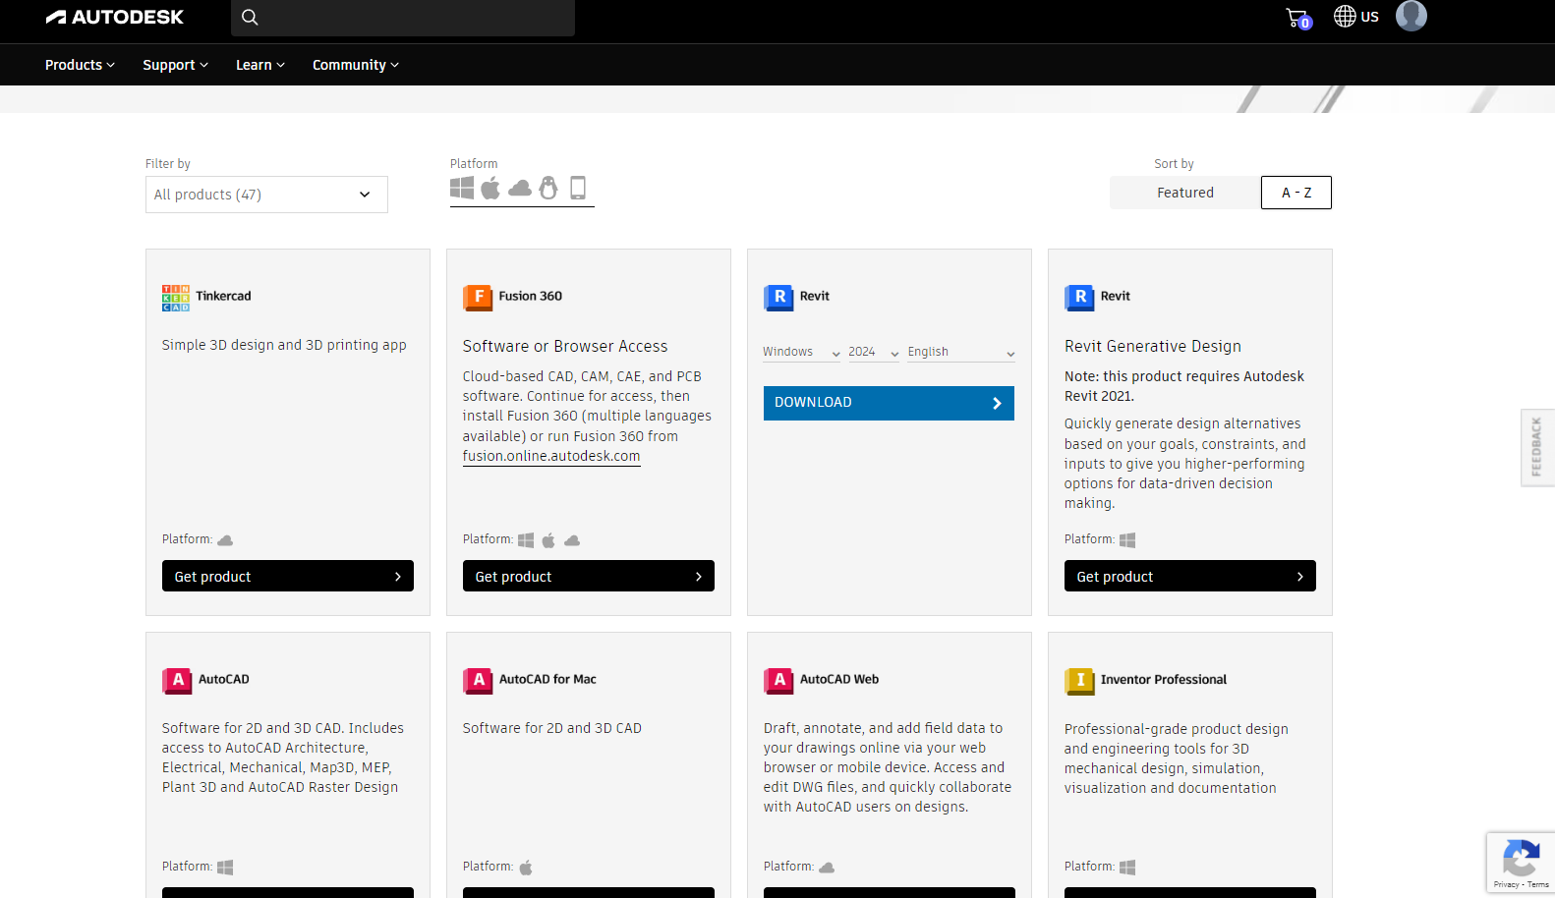Filter by Linux platform icon
This screenshot has height=898, width=1555.
click(548, 188)
